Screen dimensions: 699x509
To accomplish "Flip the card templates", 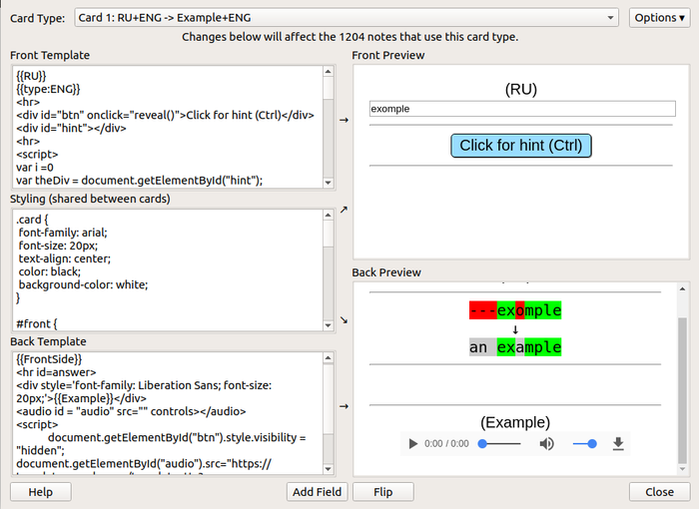I will 383,491.
